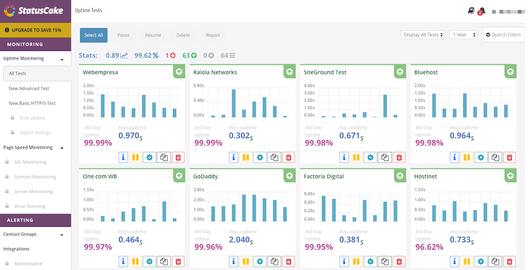The width and height of the screenshot is (528, 270).
Task: Open the 1 Year period dropdown
Action: [x=463, y=35]
